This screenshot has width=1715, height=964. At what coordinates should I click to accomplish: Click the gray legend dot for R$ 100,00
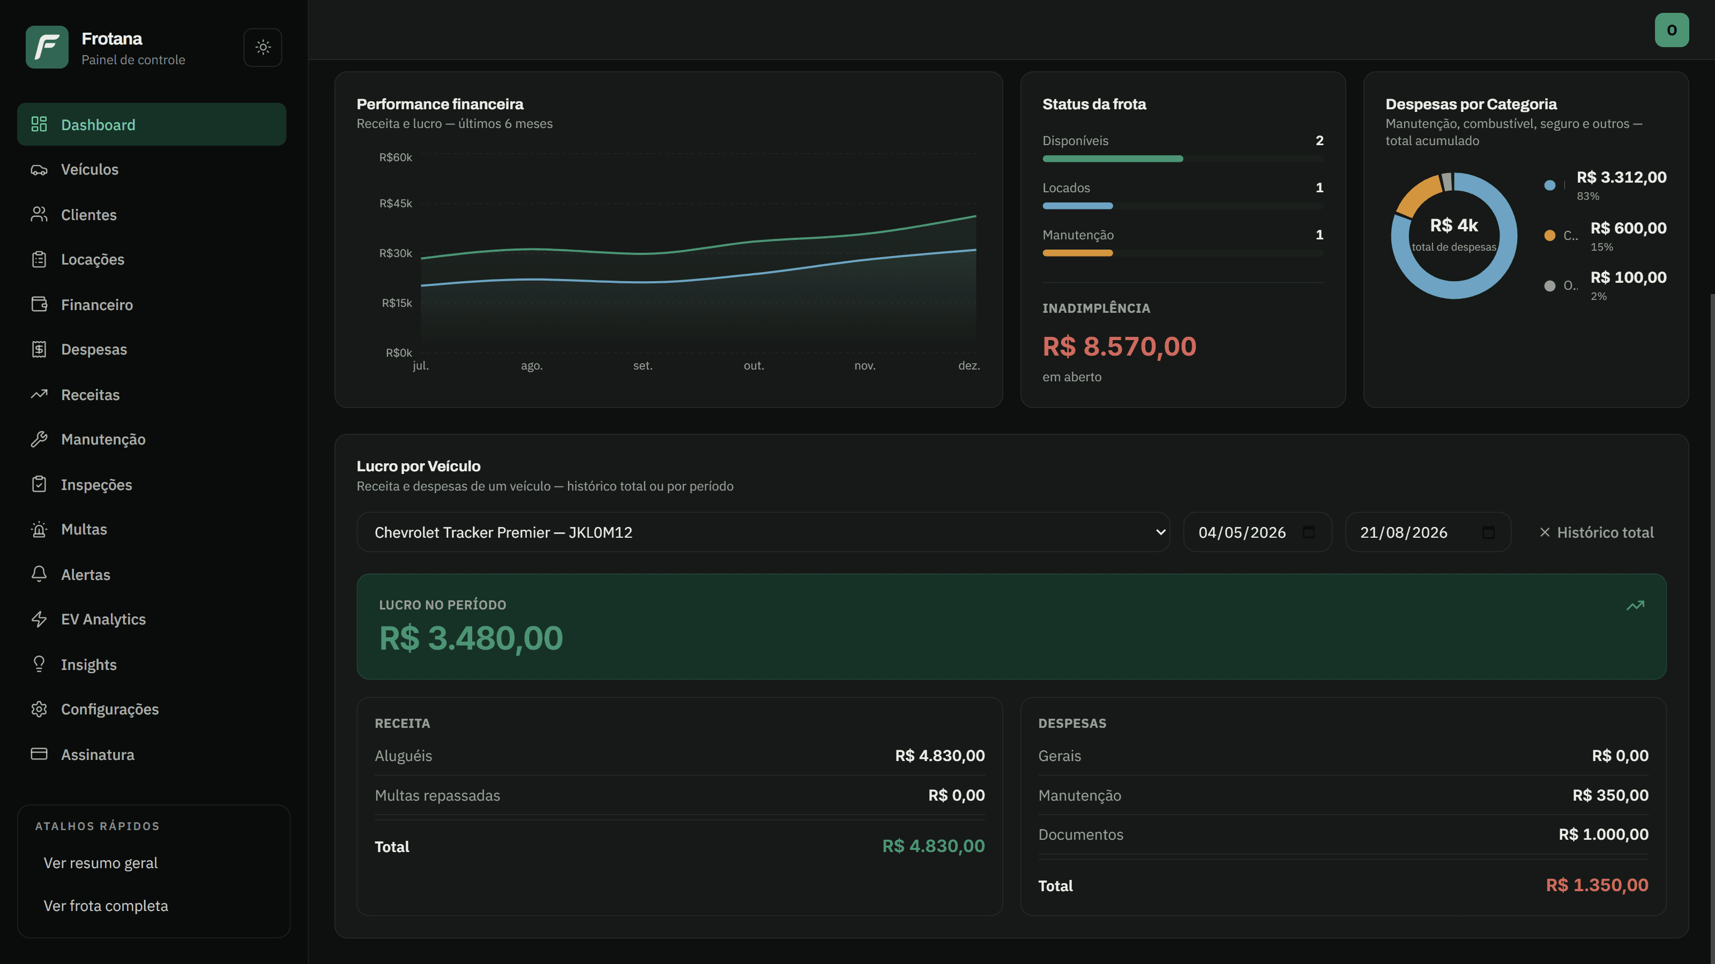point(1550,286)
